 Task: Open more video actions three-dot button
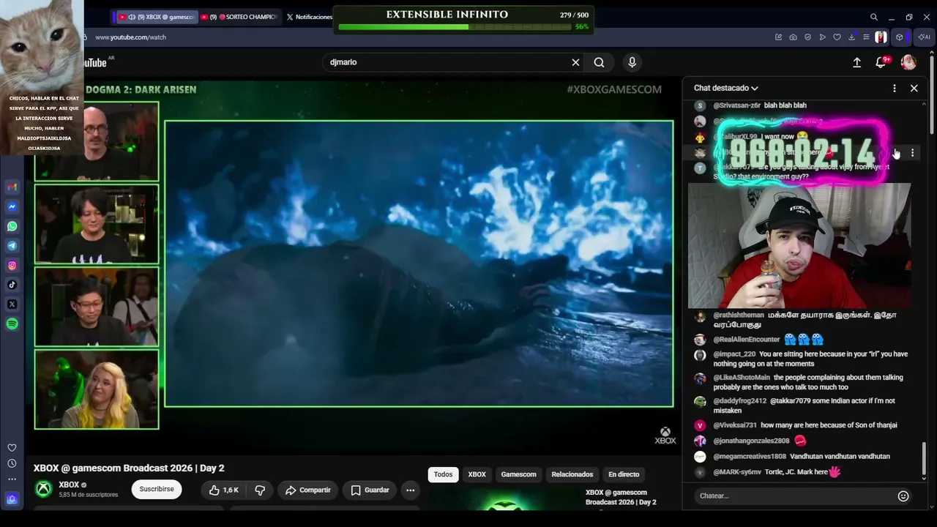click(411, 490)
